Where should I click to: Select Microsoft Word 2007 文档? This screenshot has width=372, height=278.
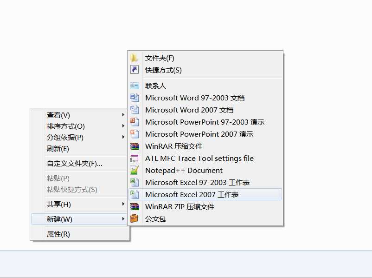coord(205,110)
